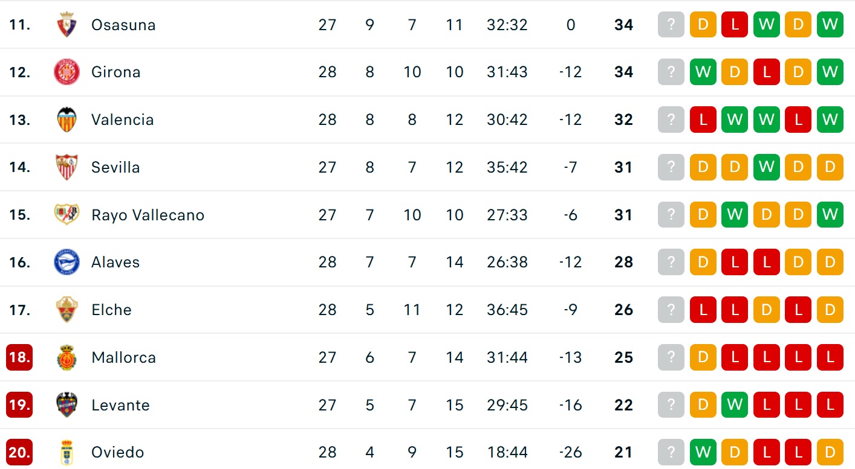Screen dimensions: 855x469
Task: Select the Rayo Vallecano crest icon
Action: click(67, 215)
